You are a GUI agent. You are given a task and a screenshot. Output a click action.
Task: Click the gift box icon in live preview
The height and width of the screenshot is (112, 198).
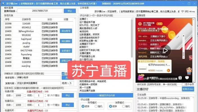tap(180, 78)
